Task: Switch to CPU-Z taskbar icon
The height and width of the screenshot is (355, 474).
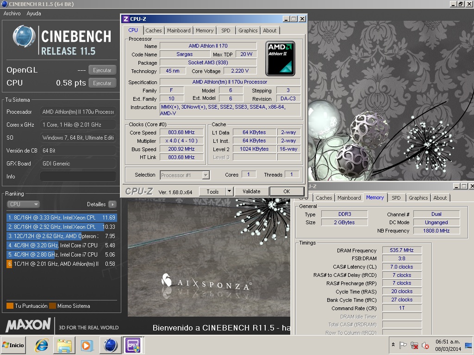Action: click(133, 345)
